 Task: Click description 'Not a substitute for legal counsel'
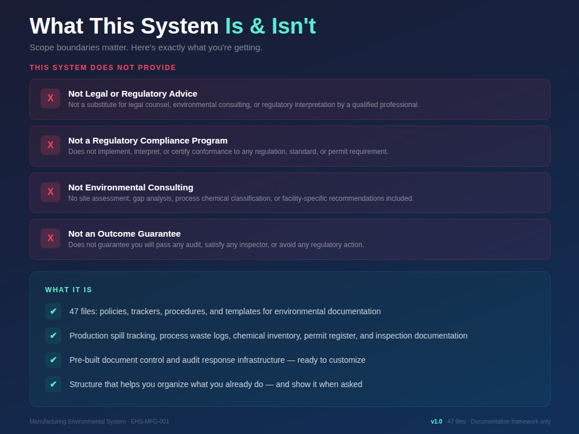[x=244, y=105]
